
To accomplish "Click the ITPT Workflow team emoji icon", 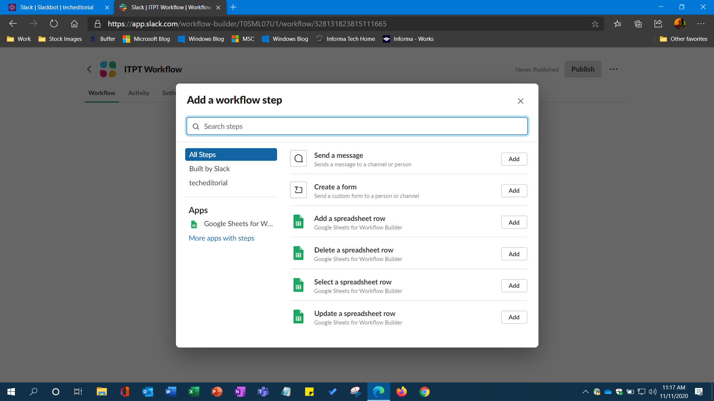I will pyautogui.click(x=108, y=69).
